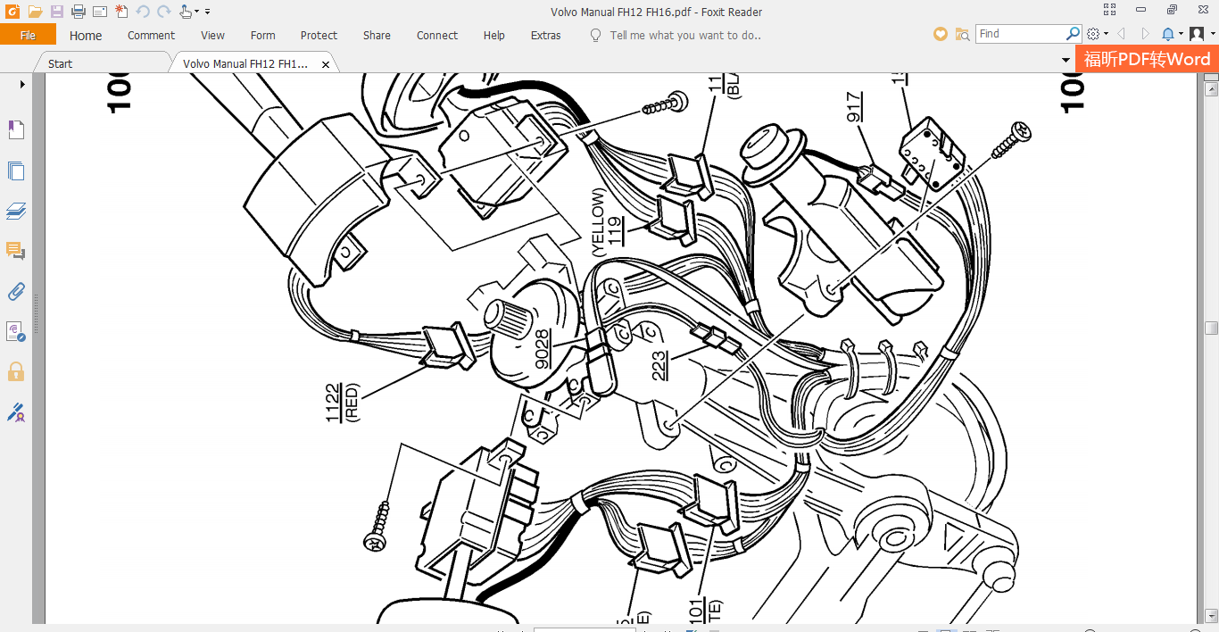1219x632 pixels.
Task: Click the magnifier search button in Find box
Action: pyautogui.click(x=1074, y=34)
